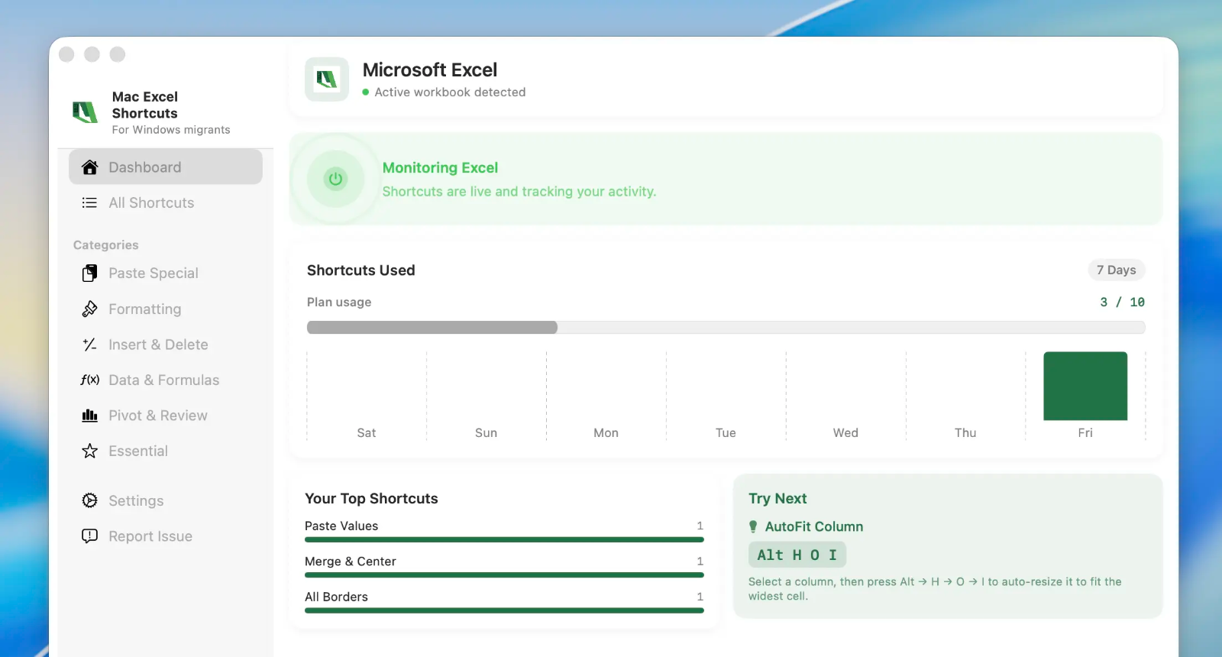Click the Plan usage progress bar
The image size is (1222, 657).
(x=726, y=327)
